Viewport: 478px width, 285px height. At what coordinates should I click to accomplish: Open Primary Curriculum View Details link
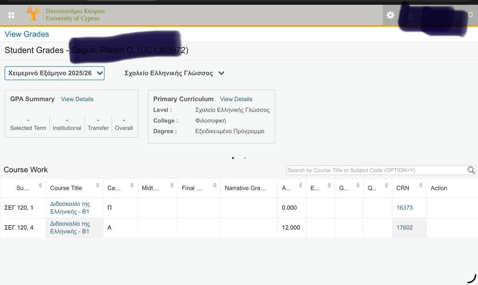[236, 99]
